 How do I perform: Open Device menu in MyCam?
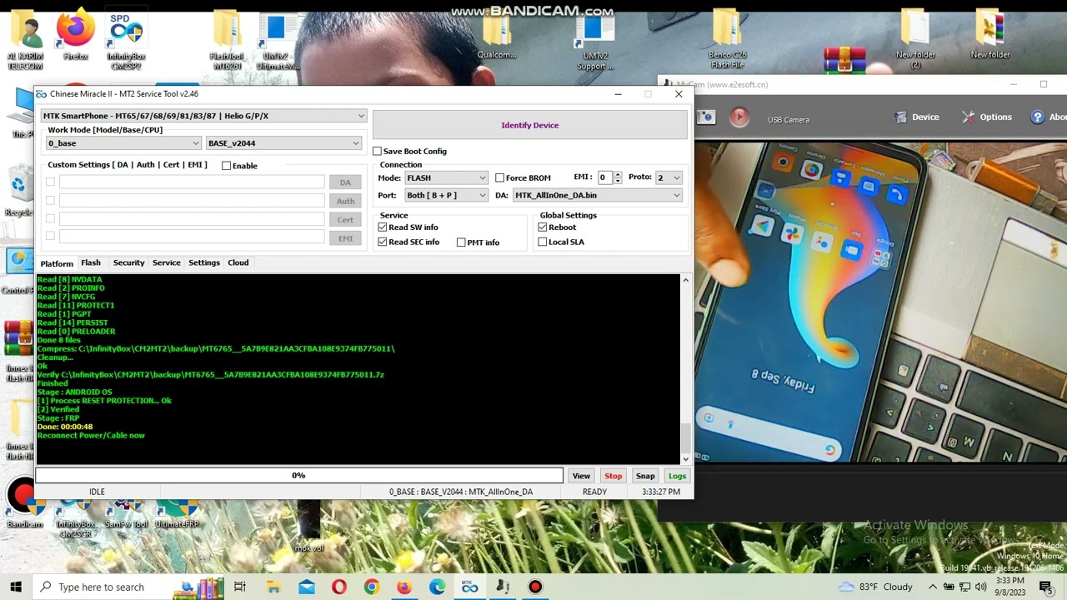click(917, 117)
